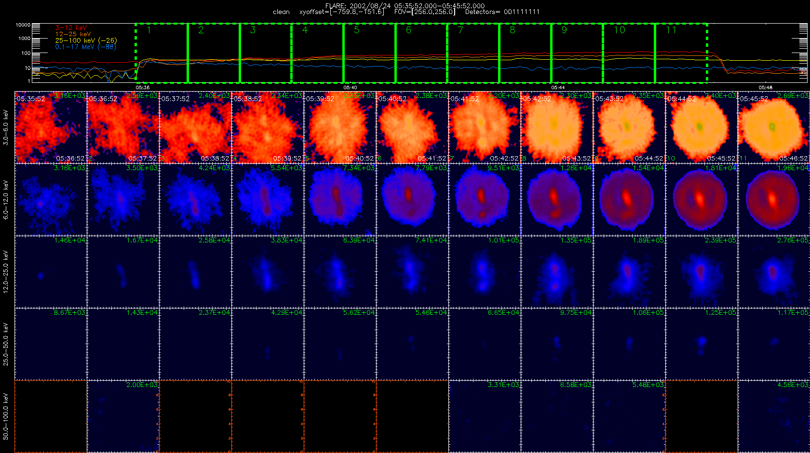Click the 05:44 time axis label
The width and height of the screenshot is (810, 453).
(558, 88)
